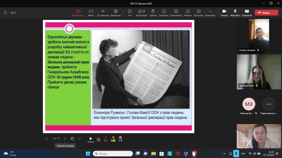
Task: Open slide options ellipsis below presentation
Action: click(80, 139)
